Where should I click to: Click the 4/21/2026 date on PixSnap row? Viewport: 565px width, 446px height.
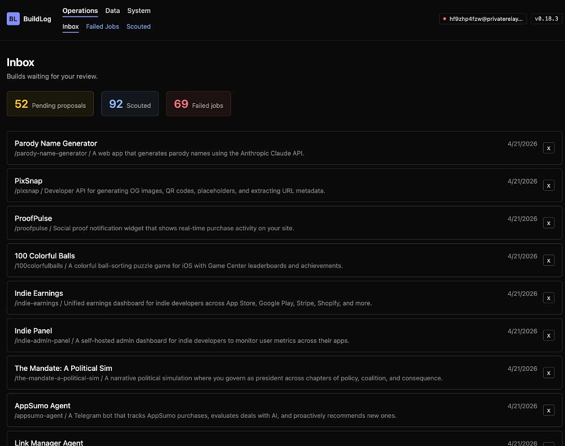522,181
